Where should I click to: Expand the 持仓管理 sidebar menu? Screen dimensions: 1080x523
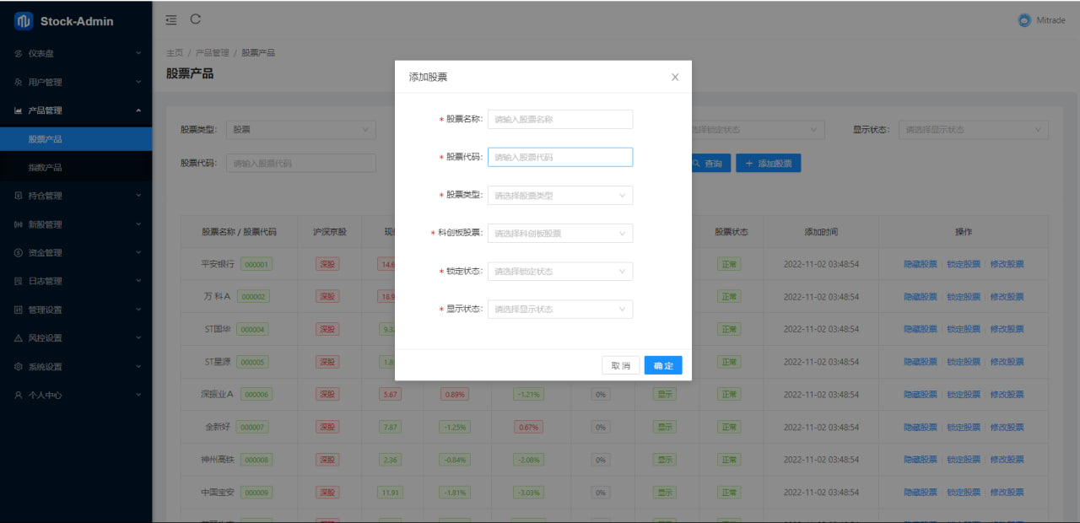76,196
